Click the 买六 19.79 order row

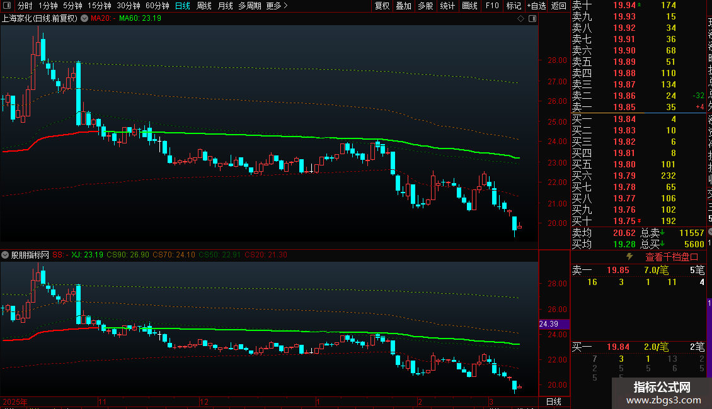638,176
